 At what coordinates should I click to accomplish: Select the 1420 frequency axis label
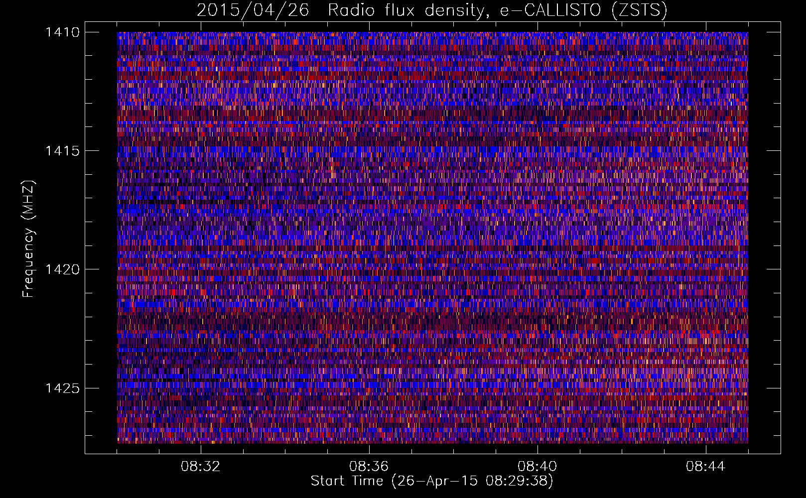(62, 269)
